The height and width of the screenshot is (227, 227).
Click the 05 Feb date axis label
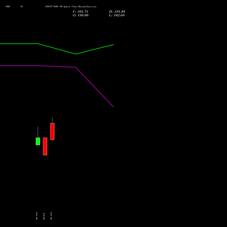44,216
